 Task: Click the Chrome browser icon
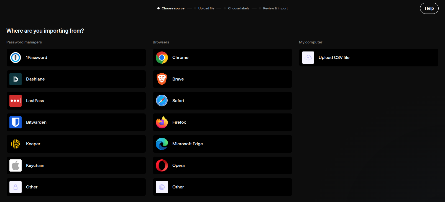162,58
